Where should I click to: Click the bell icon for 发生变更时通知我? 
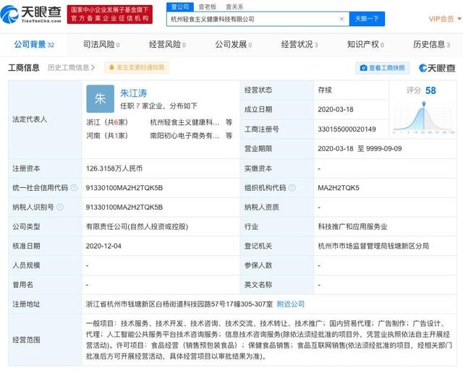tap(111, 68)
